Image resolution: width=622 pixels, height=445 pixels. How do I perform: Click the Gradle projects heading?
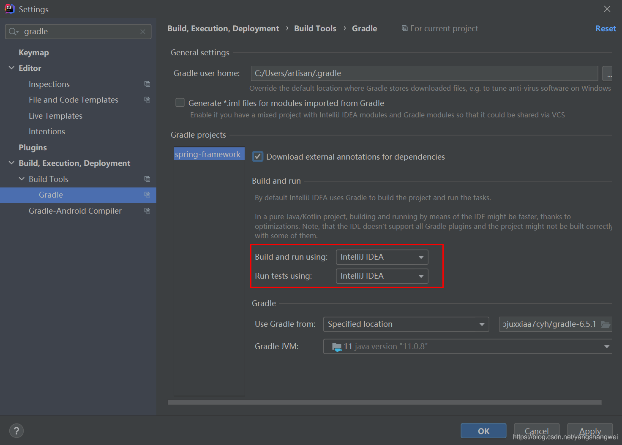click(198, 135)
